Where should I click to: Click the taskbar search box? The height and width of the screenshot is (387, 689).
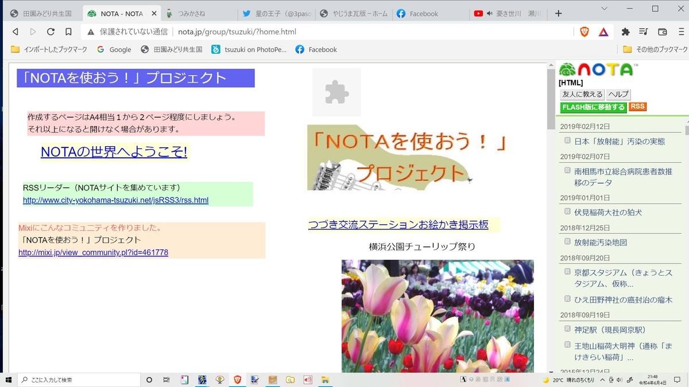[79, 380]
